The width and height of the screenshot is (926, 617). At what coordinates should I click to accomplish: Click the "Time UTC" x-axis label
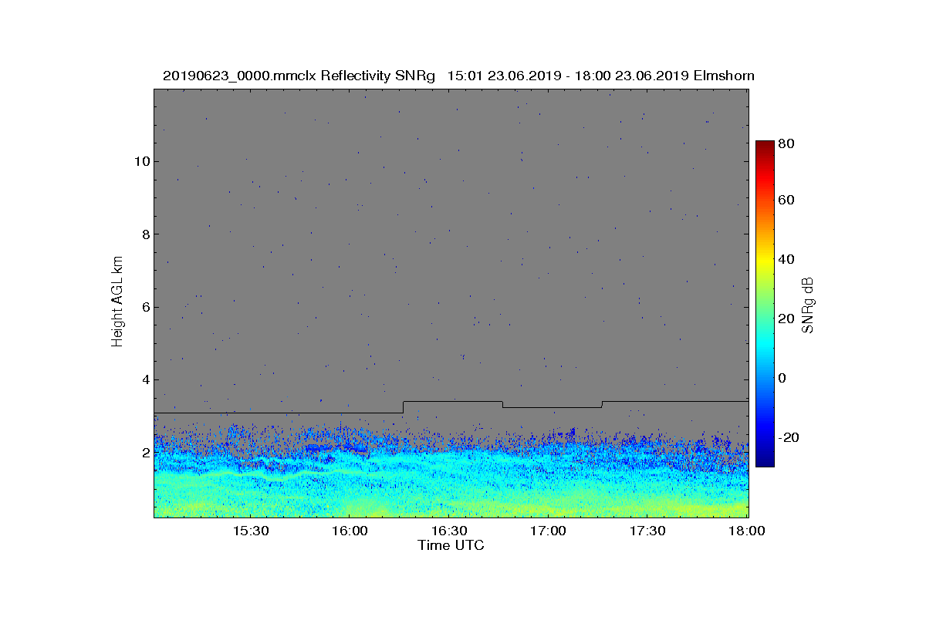coord(451,545)
